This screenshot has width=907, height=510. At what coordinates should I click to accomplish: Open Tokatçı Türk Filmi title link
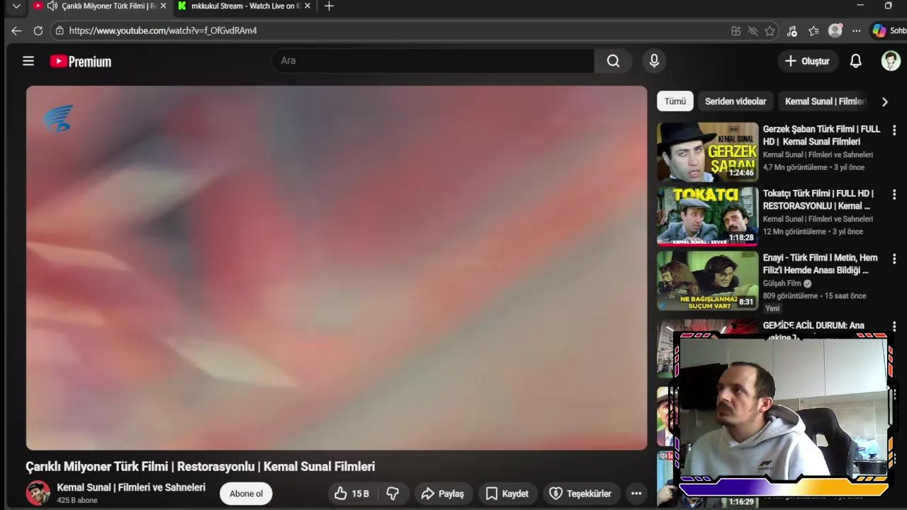(x=819, y=200)
